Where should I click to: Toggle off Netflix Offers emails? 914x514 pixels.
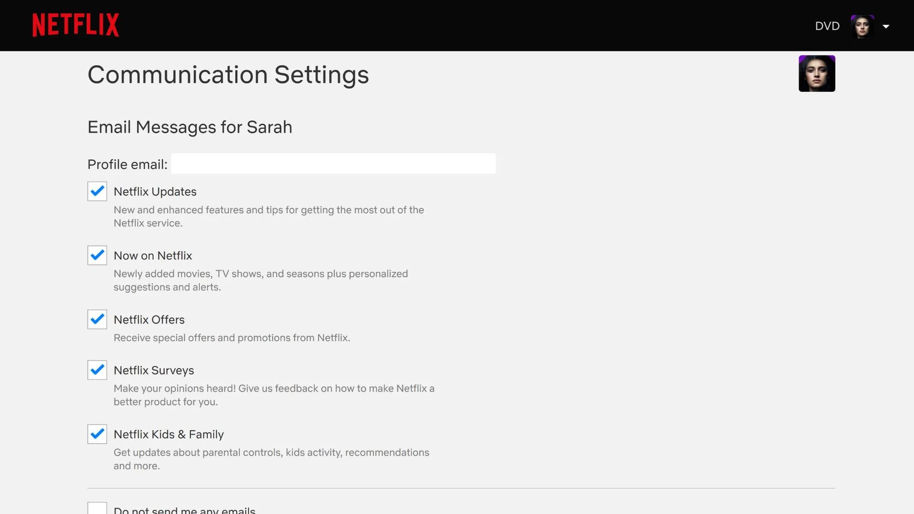97,319
